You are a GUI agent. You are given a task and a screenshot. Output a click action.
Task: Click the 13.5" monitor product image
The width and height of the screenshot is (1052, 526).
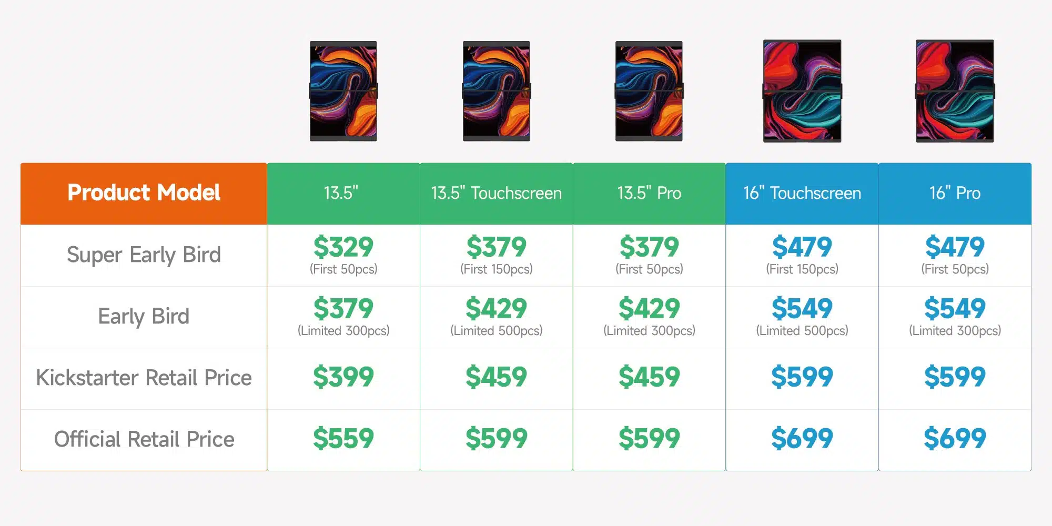pos(343,91)
